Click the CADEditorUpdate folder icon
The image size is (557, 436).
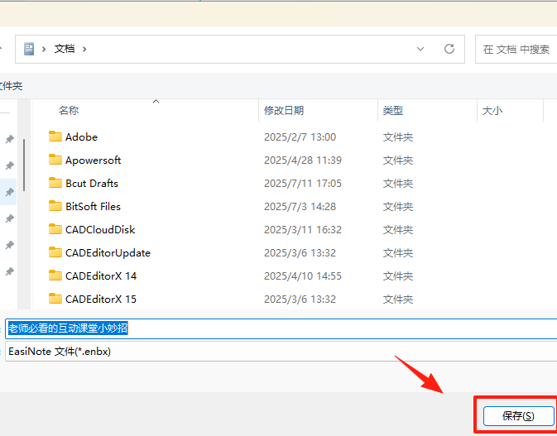point(55,252)
